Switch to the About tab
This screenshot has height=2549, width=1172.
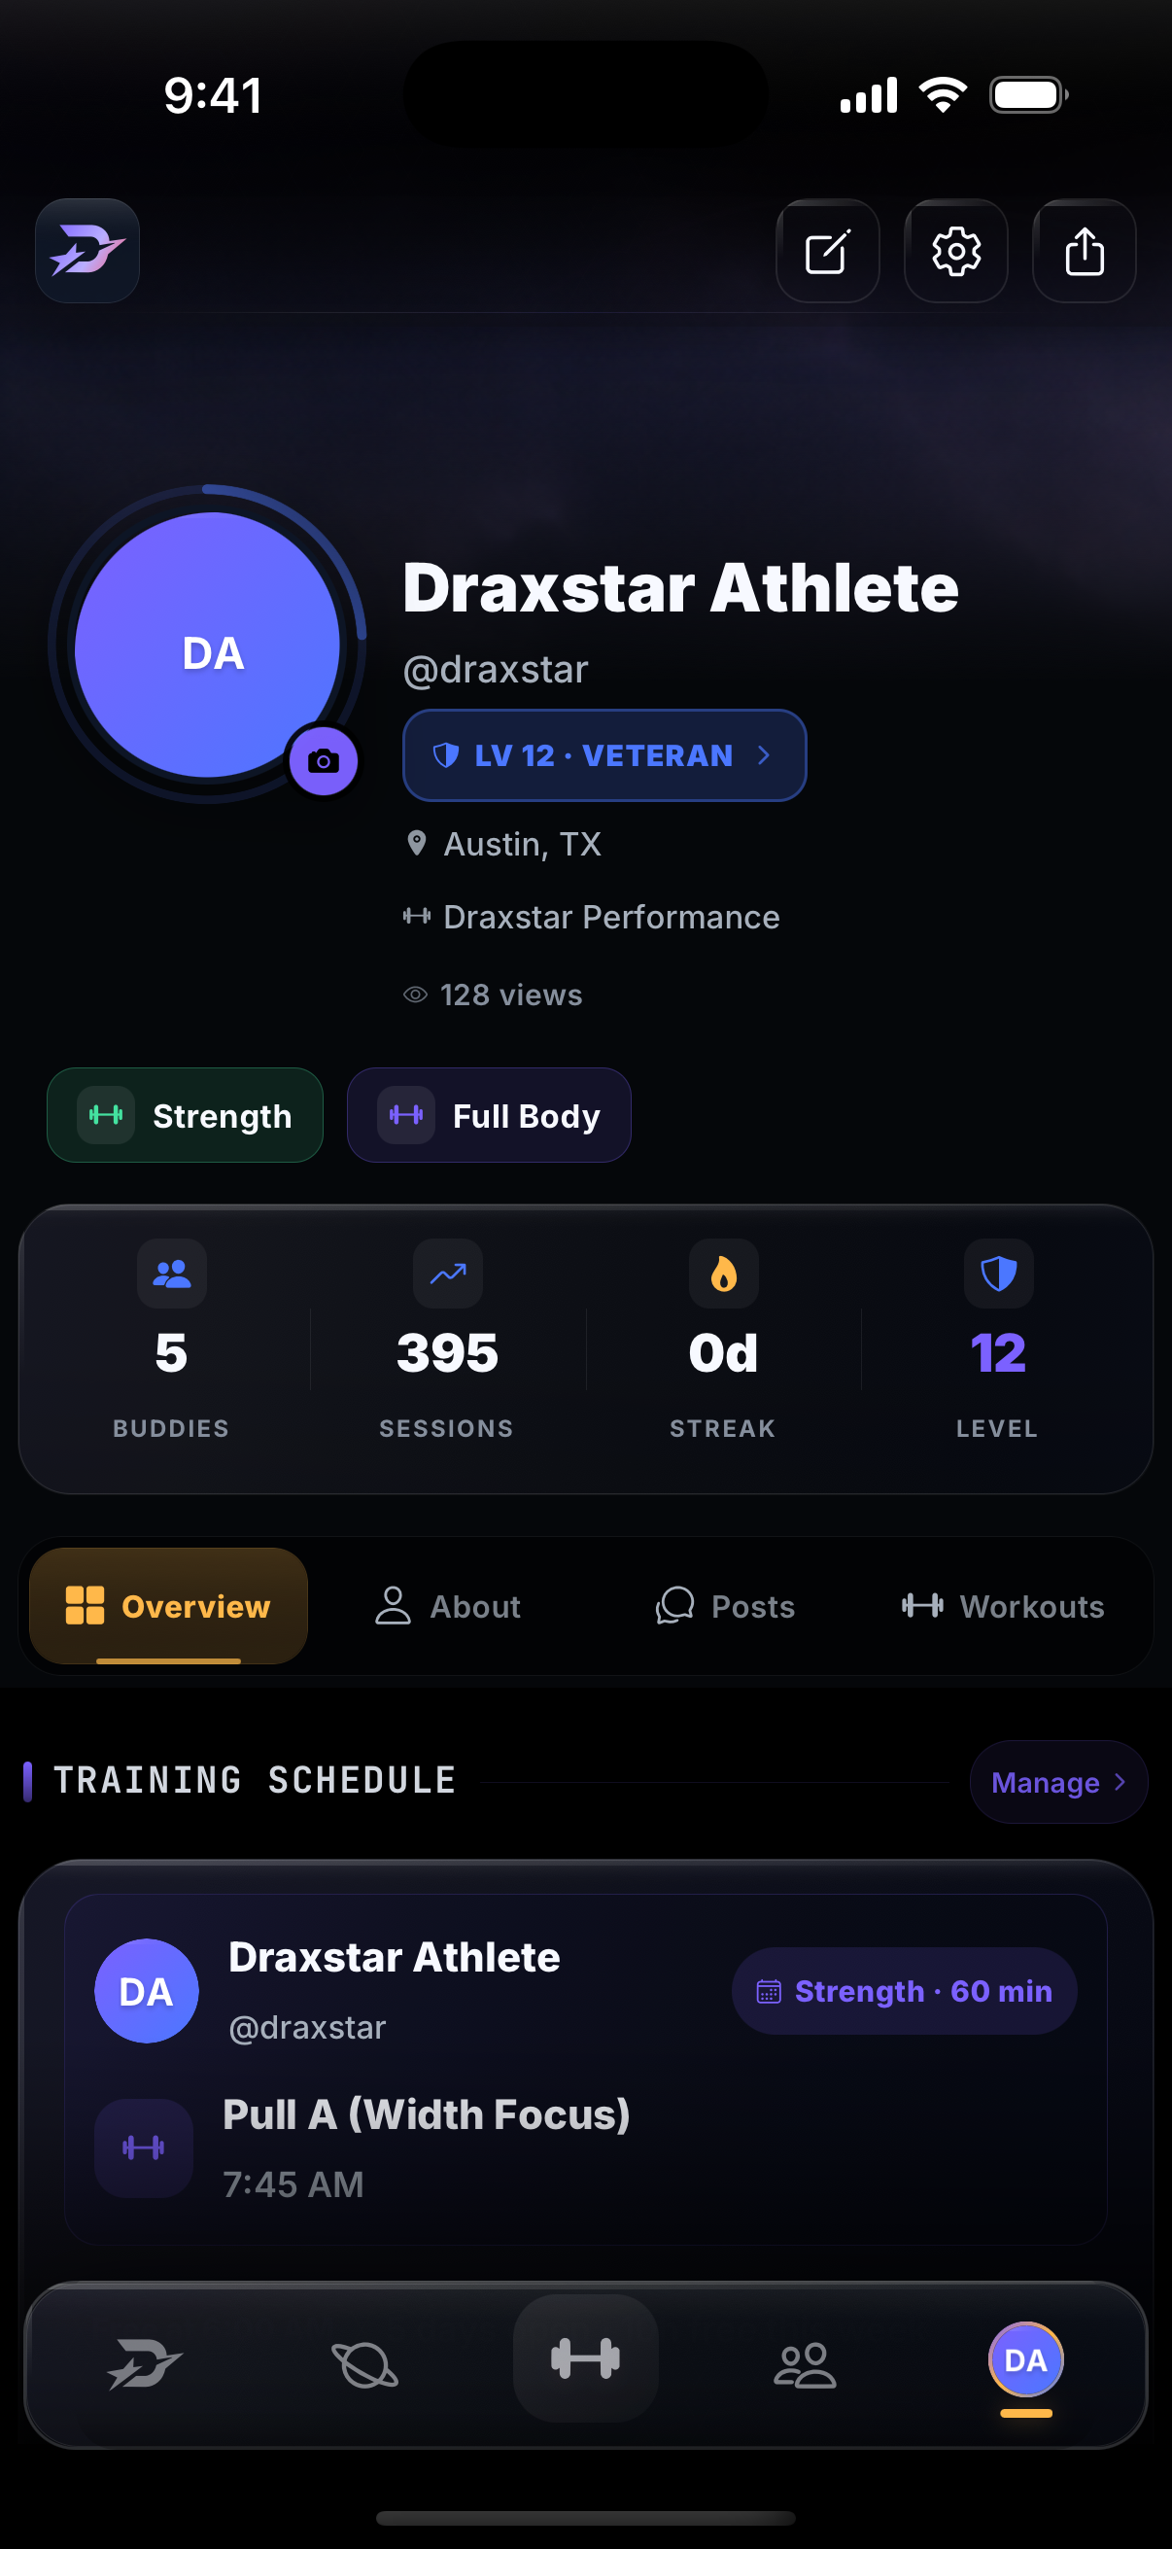[x=448, y=1606]
